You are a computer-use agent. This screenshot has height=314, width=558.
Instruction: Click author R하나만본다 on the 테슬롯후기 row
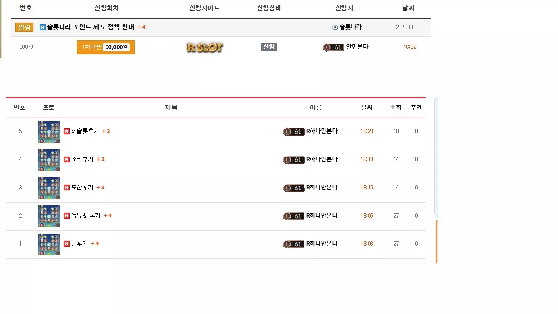322,131
